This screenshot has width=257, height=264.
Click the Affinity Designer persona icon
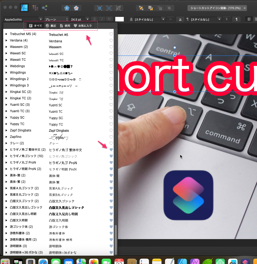[25, 8]
